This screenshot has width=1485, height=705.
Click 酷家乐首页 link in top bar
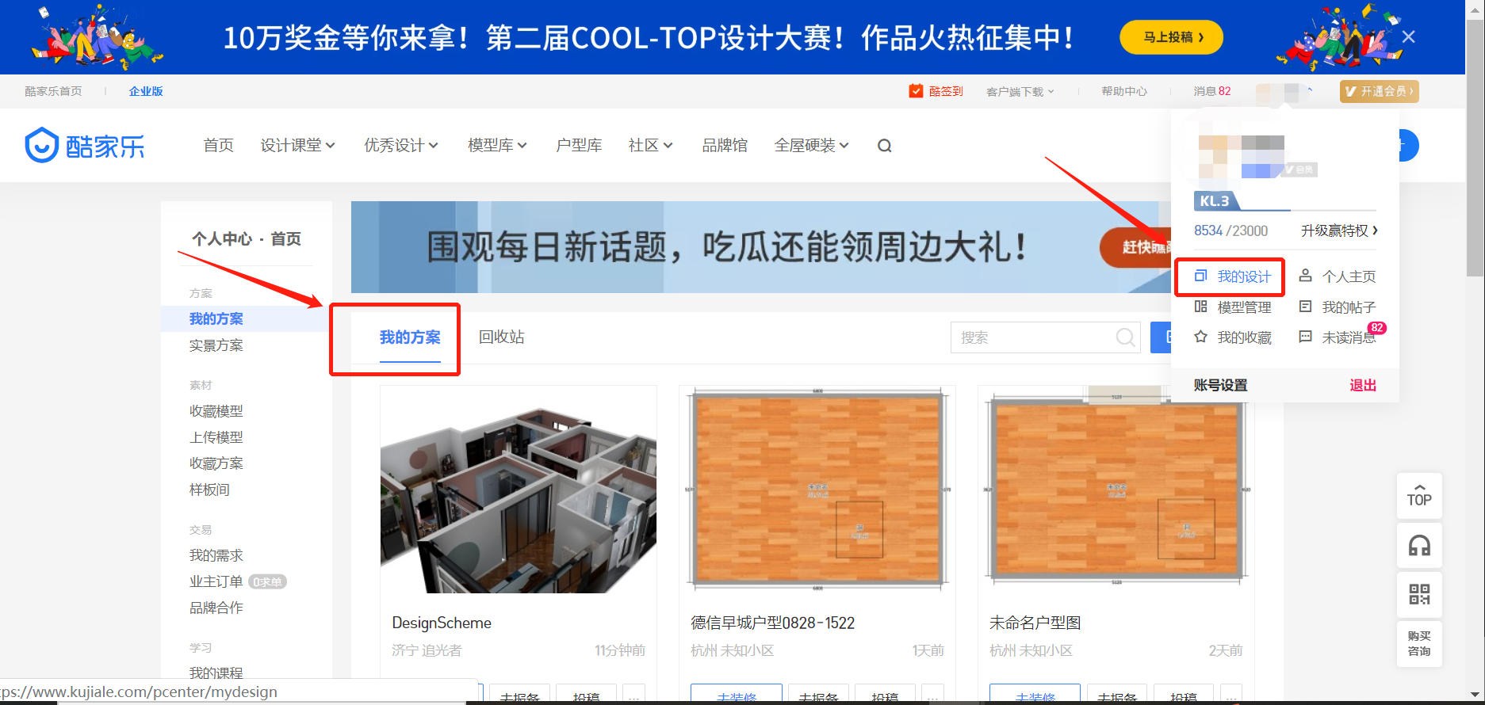point(53,91)
